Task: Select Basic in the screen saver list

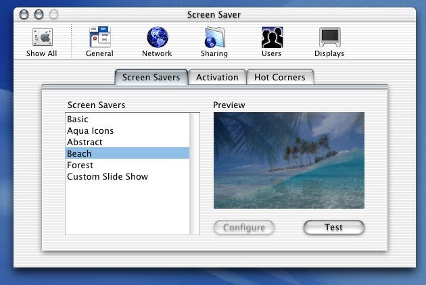Action: coord(127,119)
